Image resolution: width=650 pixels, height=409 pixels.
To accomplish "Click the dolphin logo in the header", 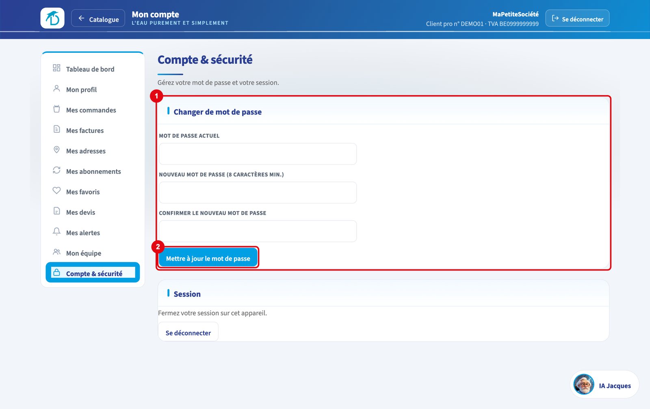I will [x=52, y=18].
